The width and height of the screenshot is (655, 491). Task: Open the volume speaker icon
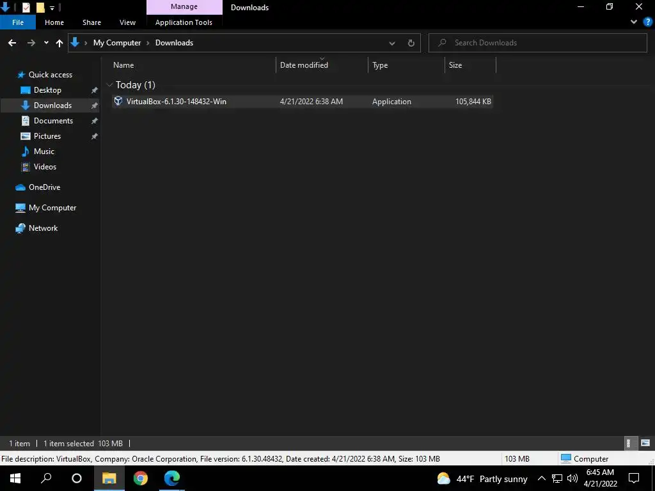point(572,478)
